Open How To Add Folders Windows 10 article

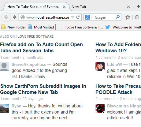coord(118,47)
